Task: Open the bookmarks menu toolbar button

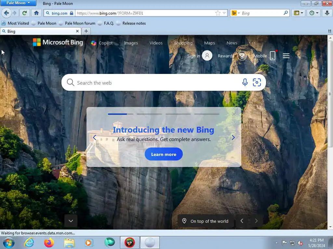Action: click(x=299, y=13)
